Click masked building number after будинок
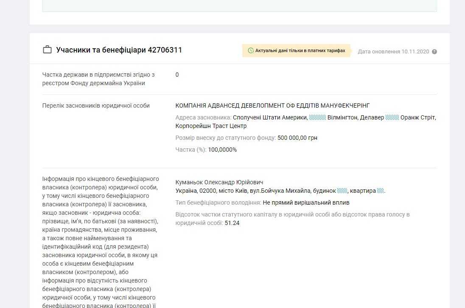 point(342,191)
